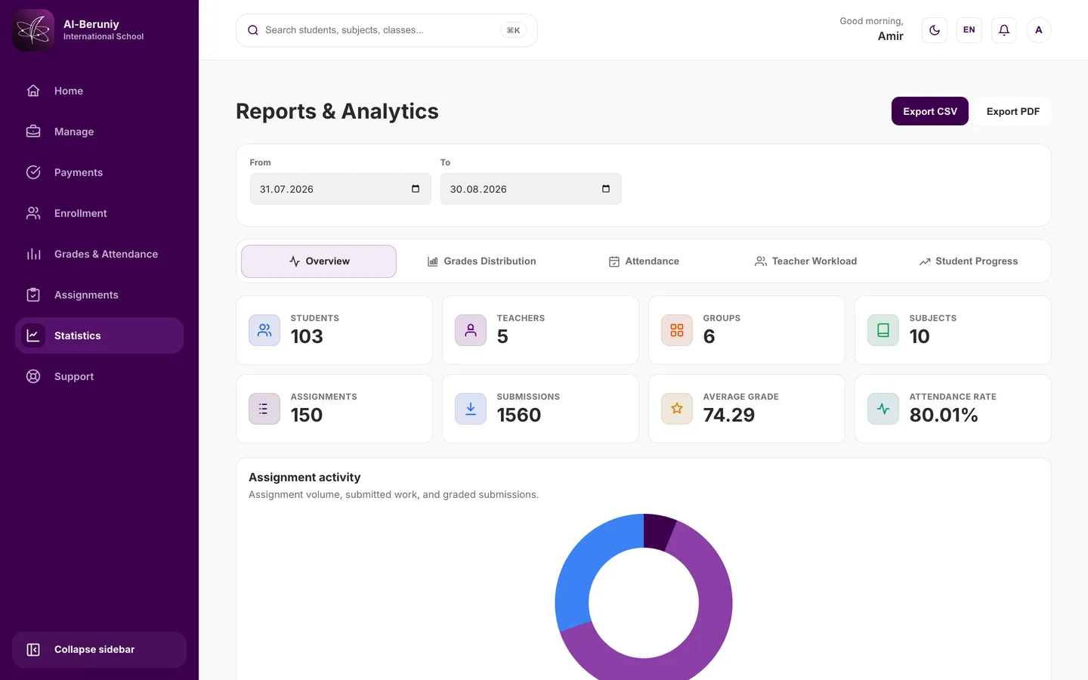Open Grades & Attendance page
The width and height of the screenshot is (1088, 680).
coord(99,254)
